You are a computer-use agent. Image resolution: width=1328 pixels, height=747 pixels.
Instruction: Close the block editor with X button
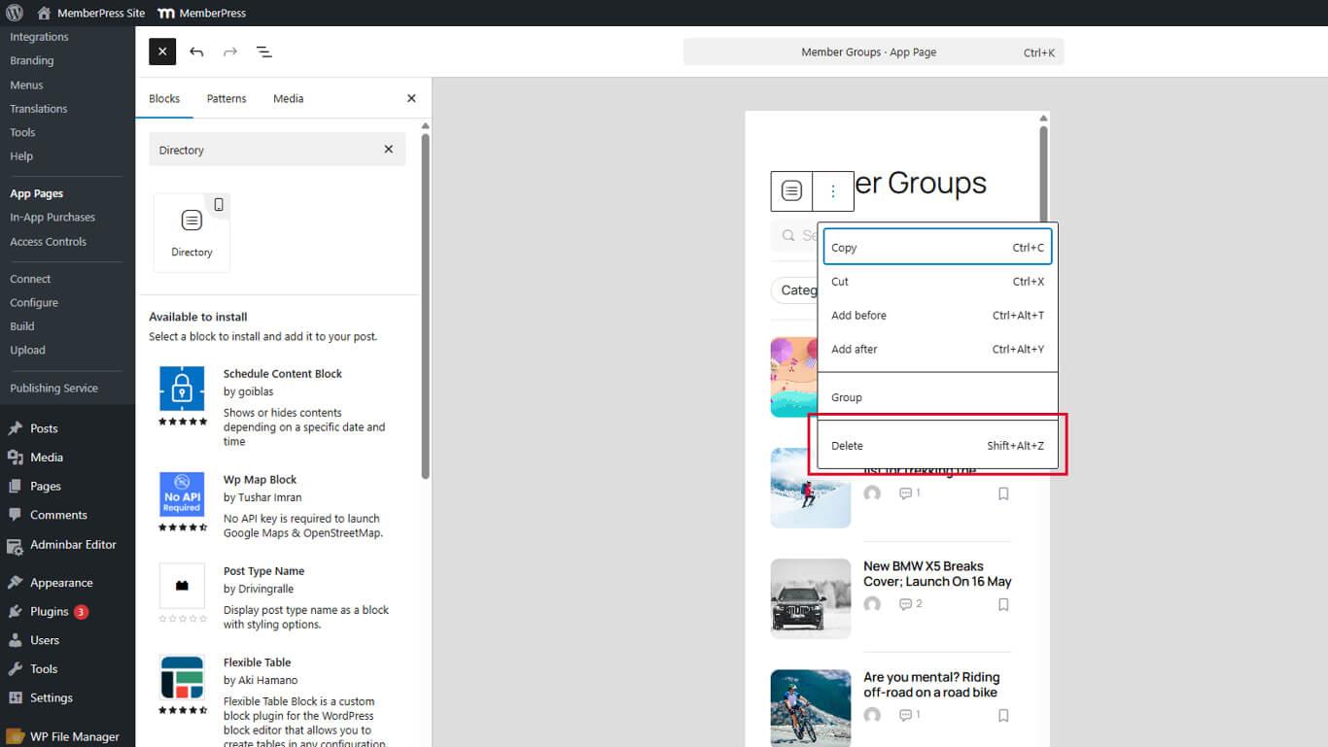(162, 51)
